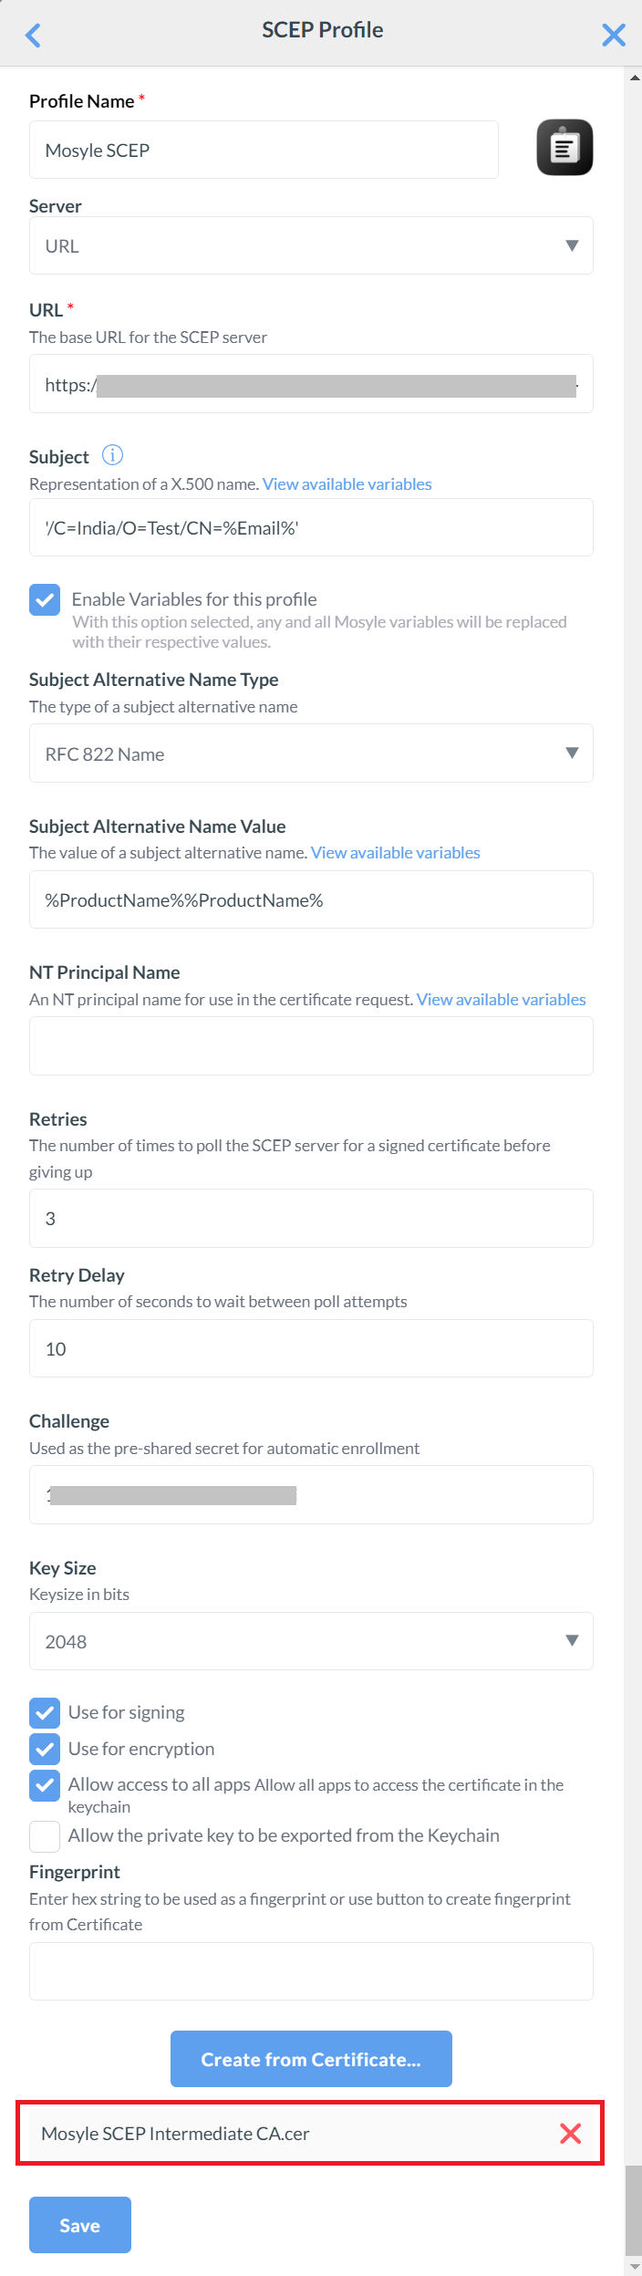Focus the Retries input field
This screenshot has height=2276, width=642.
point(311,1218)
